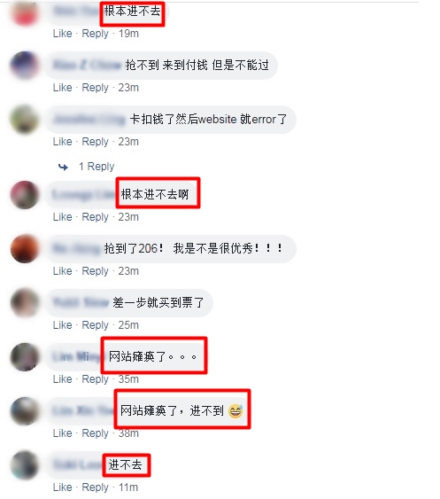The width and height of the screenshot is (440, 499).
Task: Open the 11m timestamp on the last comment
Action: (128, 487)
